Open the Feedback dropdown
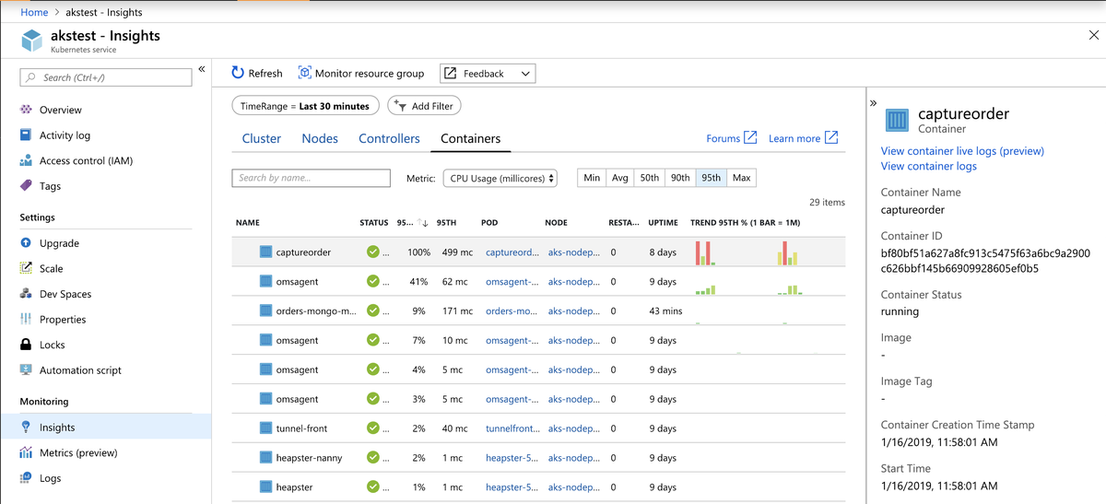This screenshot has width=1106, height=504. click(488, 74)
